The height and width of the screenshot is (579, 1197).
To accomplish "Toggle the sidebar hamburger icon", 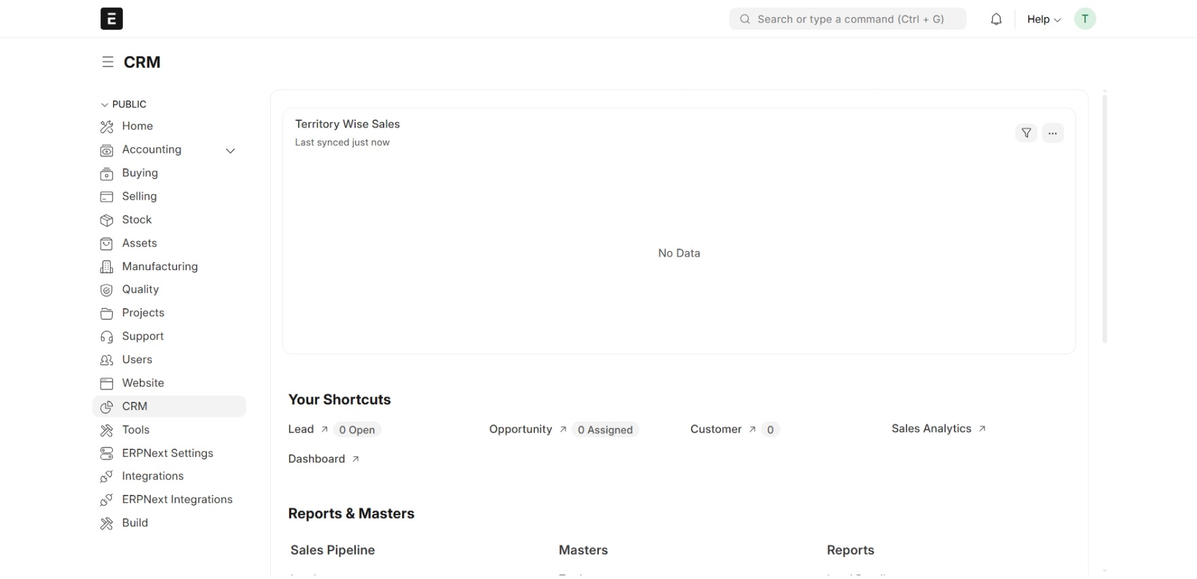I will tap(107, 62).
